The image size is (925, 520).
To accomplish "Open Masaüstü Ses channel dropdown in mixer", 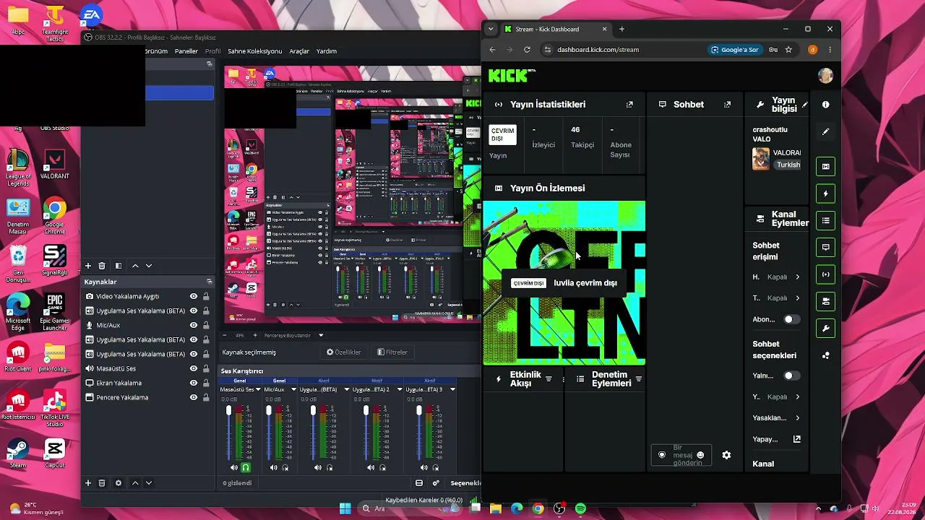I will pos(258,389).
